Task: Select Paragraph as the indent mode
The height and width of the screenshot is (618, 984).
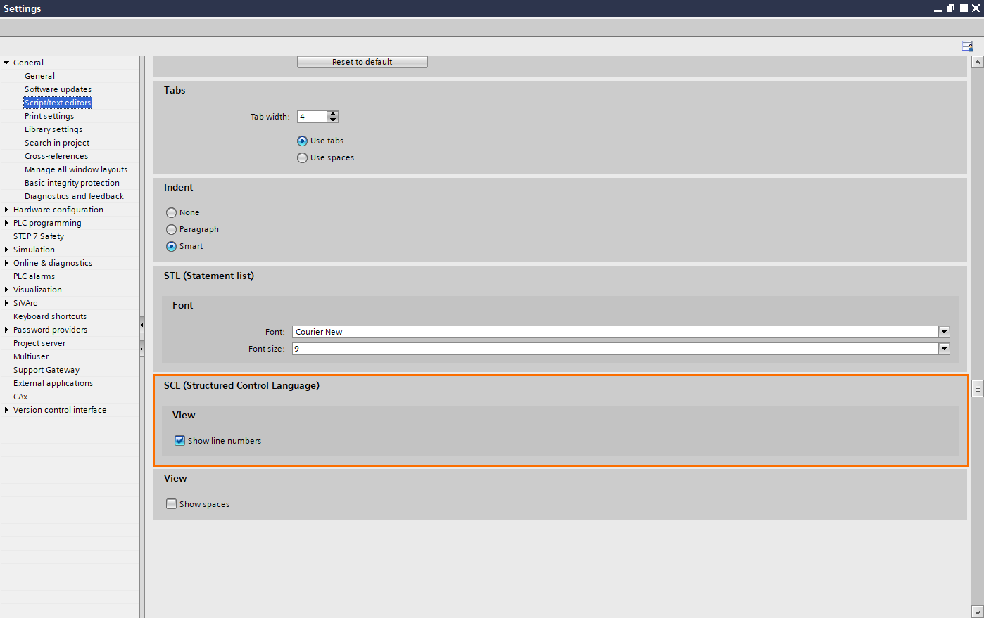Action: (171, 229)
